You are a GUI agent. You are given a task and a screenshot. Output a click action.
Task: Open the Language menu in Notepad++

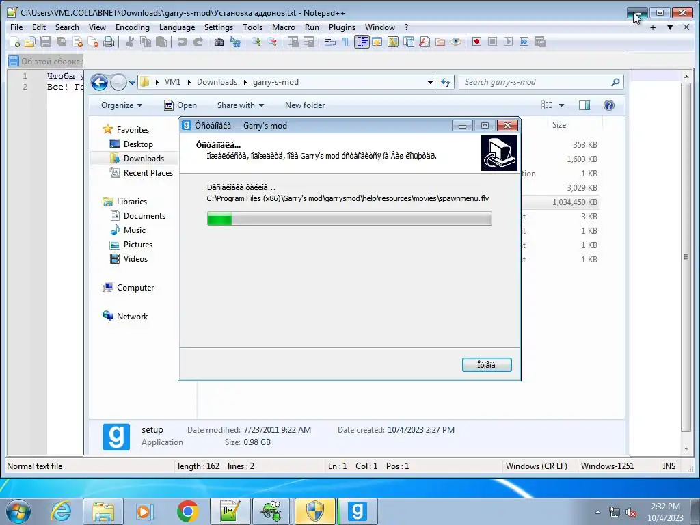click(x=177, y=27)
